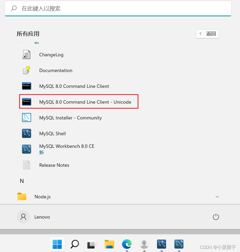Select the Node.js folder label
This screenshot has width=240, height=252.
[43, 197]
